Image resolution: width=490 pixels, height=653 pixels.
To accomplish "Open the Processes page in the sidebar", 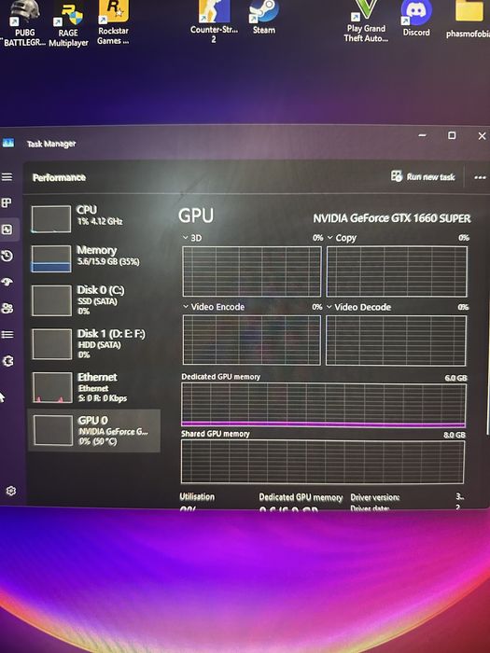I will pyautogui.click(x=7, y=203).
